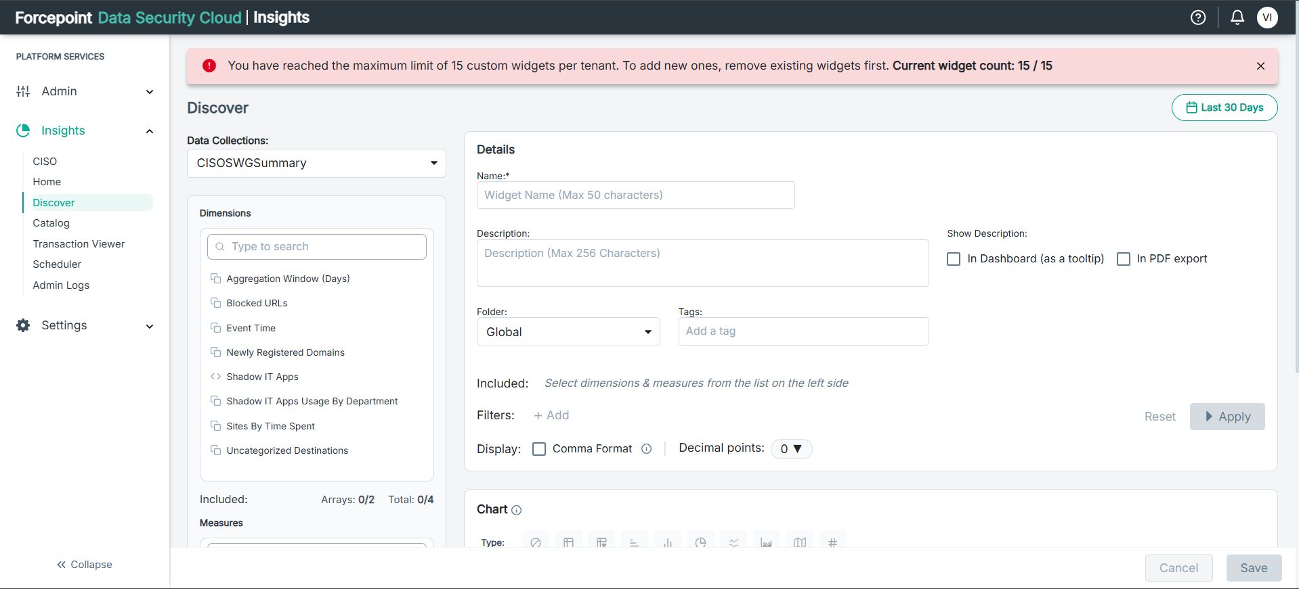1299x589 pixels.
Task: Click the Widget Name input field
Action: pos(635,195)
